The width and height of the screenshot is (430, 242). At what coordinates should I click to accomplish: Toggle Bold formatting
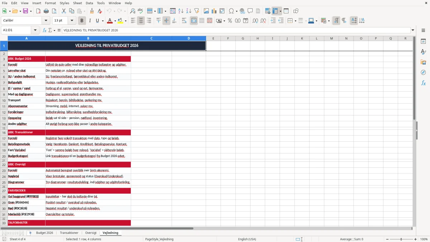click(82, 21)
